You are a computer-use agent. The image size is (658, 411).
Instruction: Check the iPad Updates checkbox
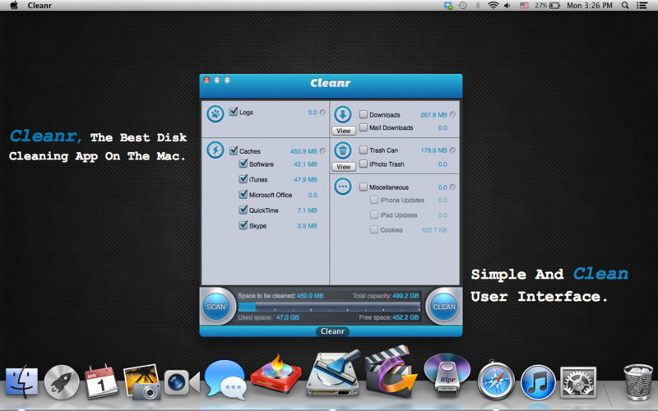[x=374, y=215]
